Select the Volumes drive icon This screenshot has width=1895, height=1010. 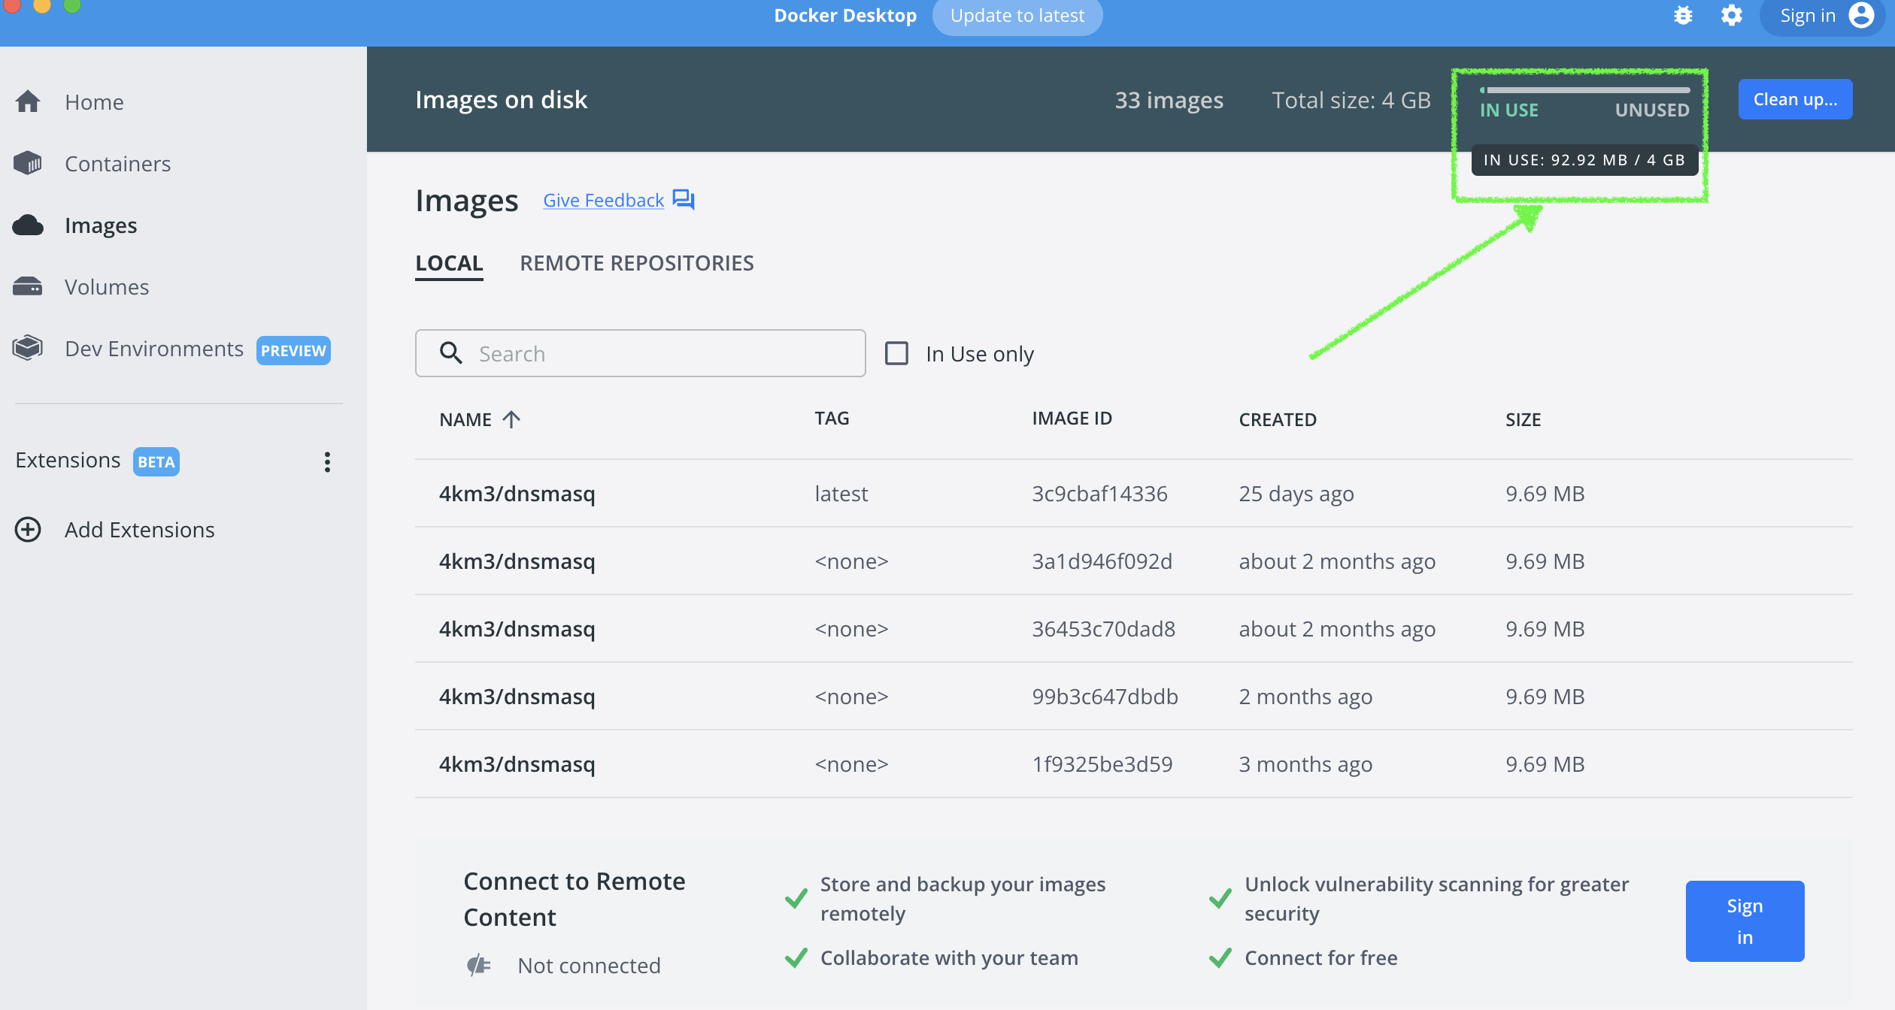28,286
